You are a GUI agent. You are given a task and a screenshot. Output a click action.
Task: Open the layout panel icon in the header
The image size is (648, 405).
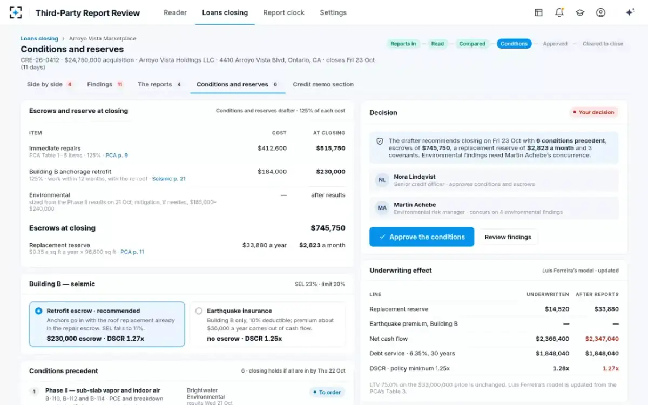point(538,12)
